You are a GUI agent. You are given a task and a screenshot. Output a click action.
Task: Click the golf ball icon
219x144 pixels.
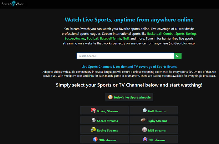coord(145,110)
